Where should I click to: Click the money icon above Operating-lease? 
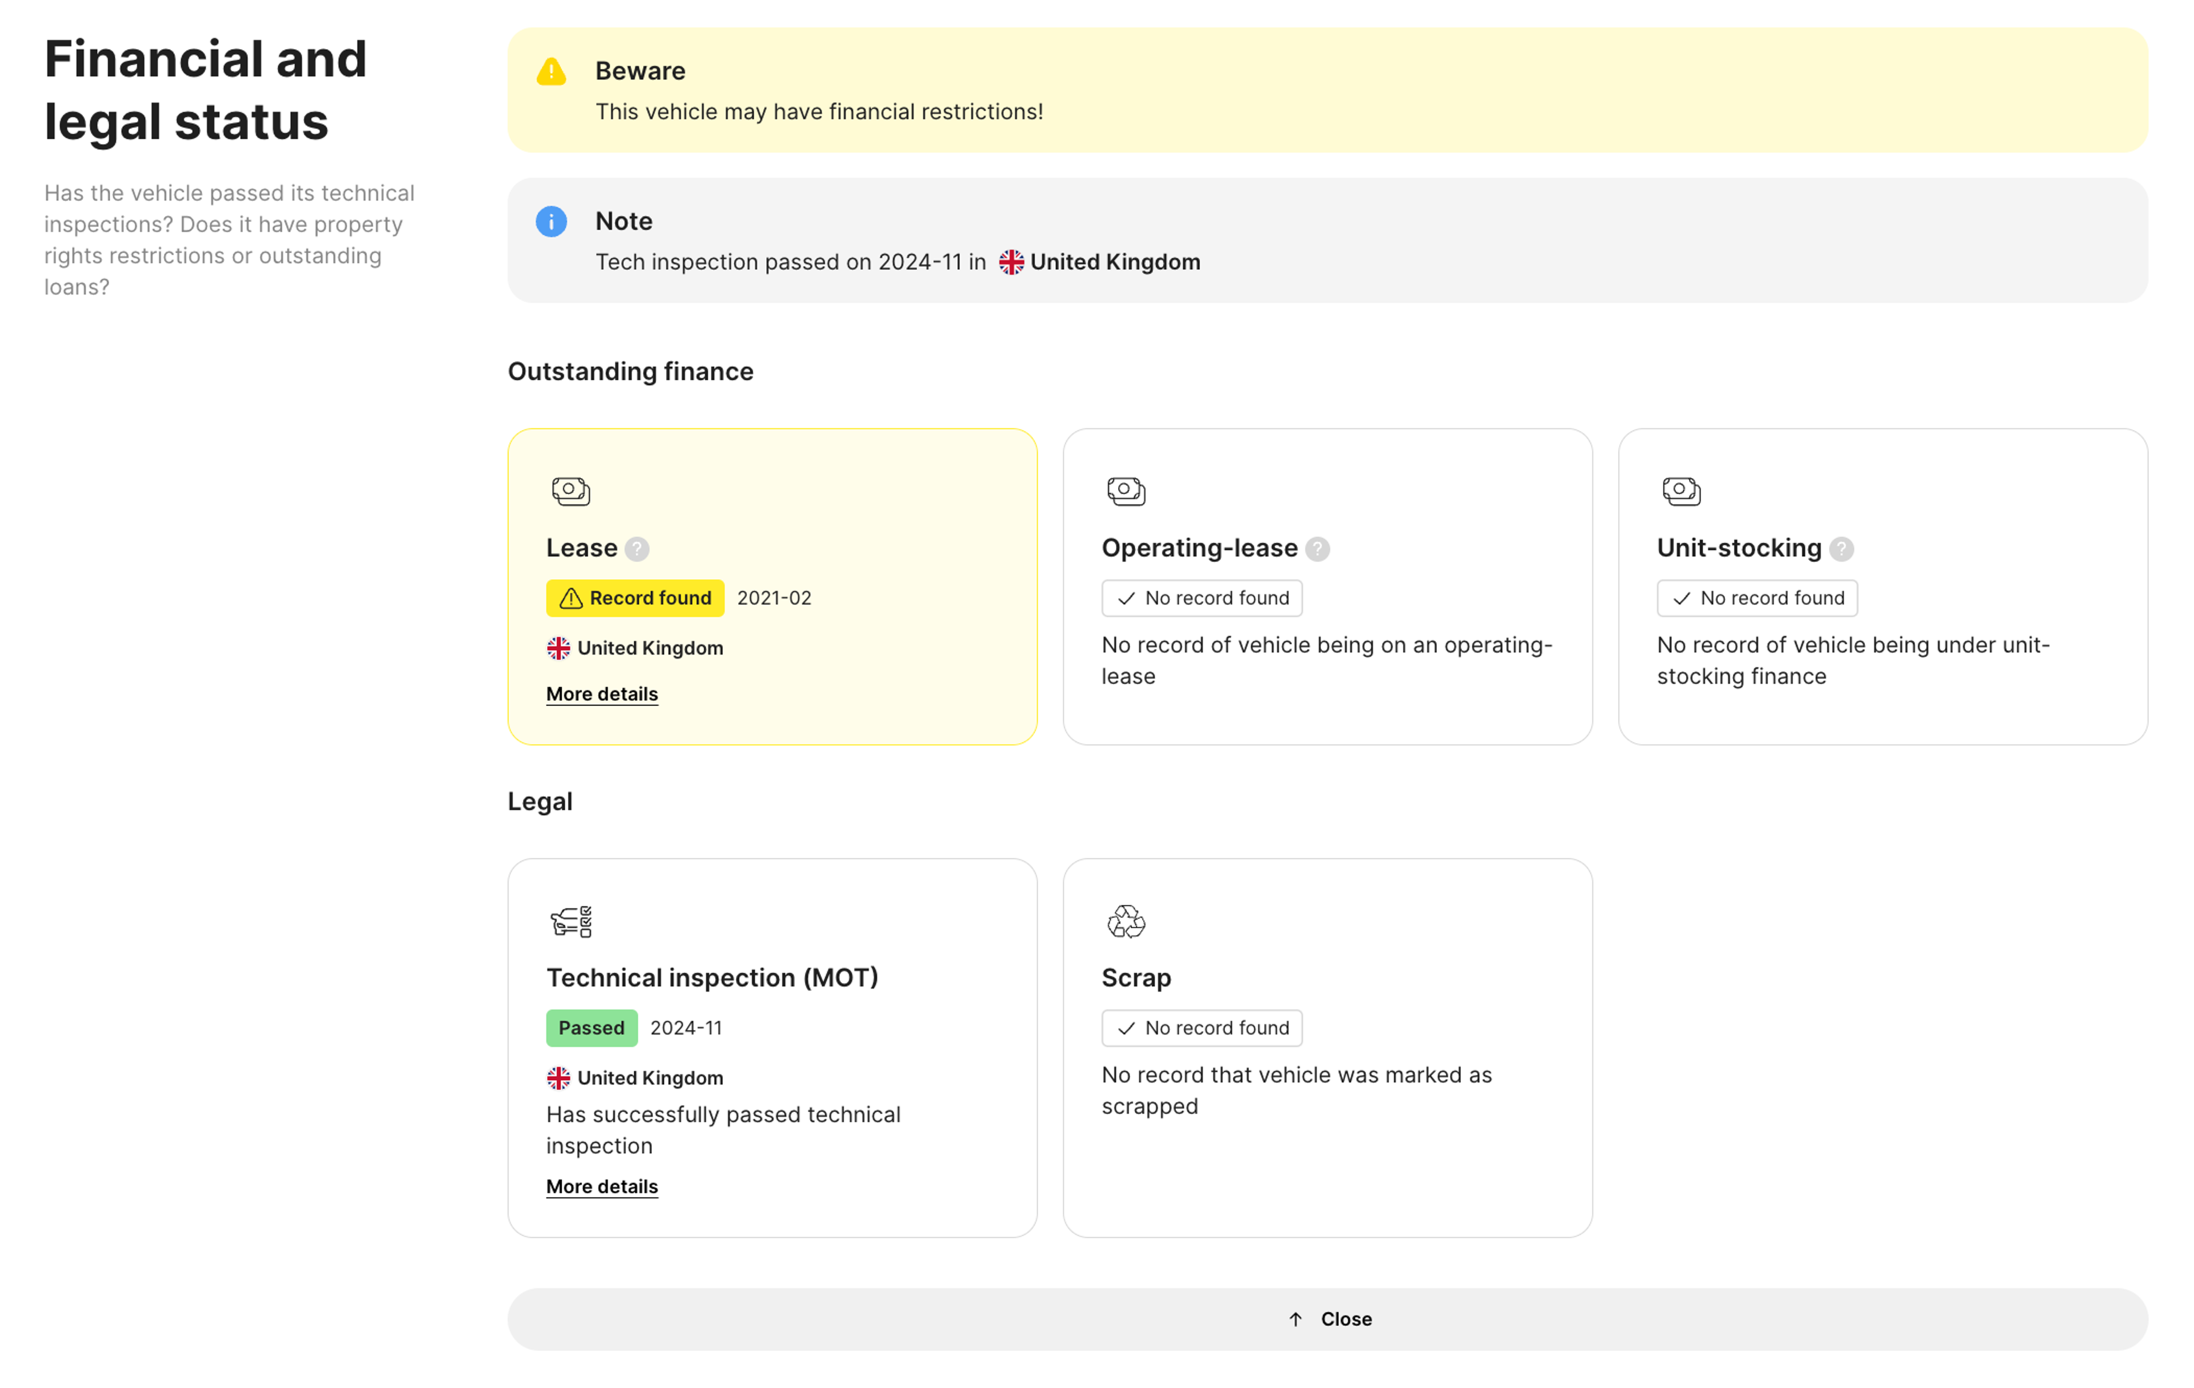[1125, 491]
